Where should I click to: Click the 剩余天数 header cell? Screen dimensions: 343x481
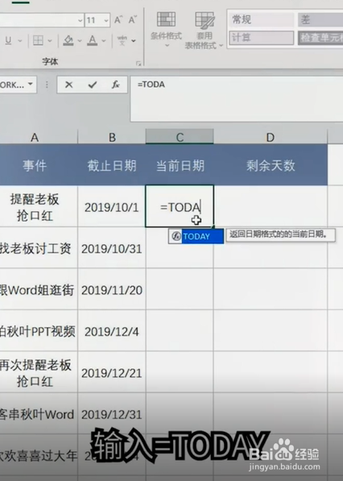point(271,165)
